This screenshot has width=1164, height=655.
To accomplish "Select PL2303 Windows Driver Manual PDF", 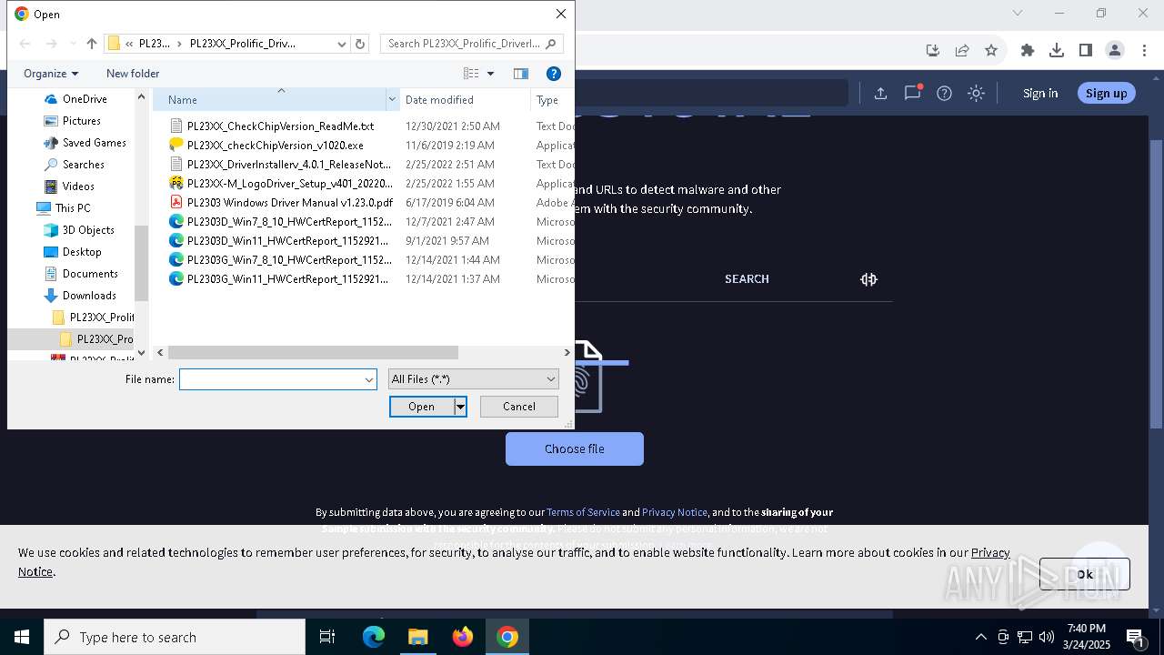I will pos(280,203).
